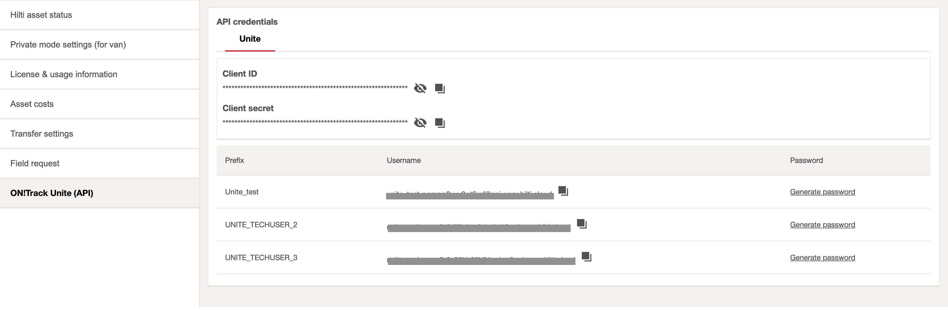This screenshot has width=948, height=310.
Task: Open Private mode settings (for van)
Action: [x=68, y=45]
